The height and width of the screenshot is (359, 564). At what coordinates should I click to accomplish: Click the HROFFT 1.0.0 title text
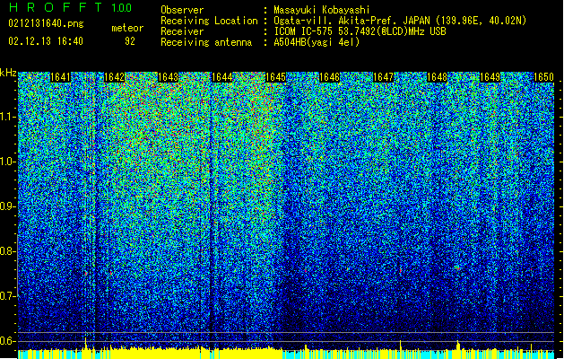[x=71, y=7]
